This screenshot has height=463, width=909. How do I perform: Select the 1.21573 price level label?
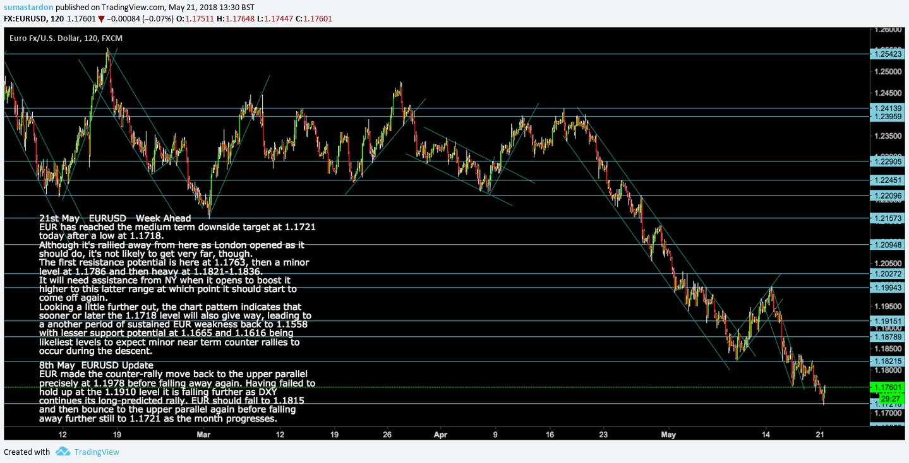tap(888, 218)
